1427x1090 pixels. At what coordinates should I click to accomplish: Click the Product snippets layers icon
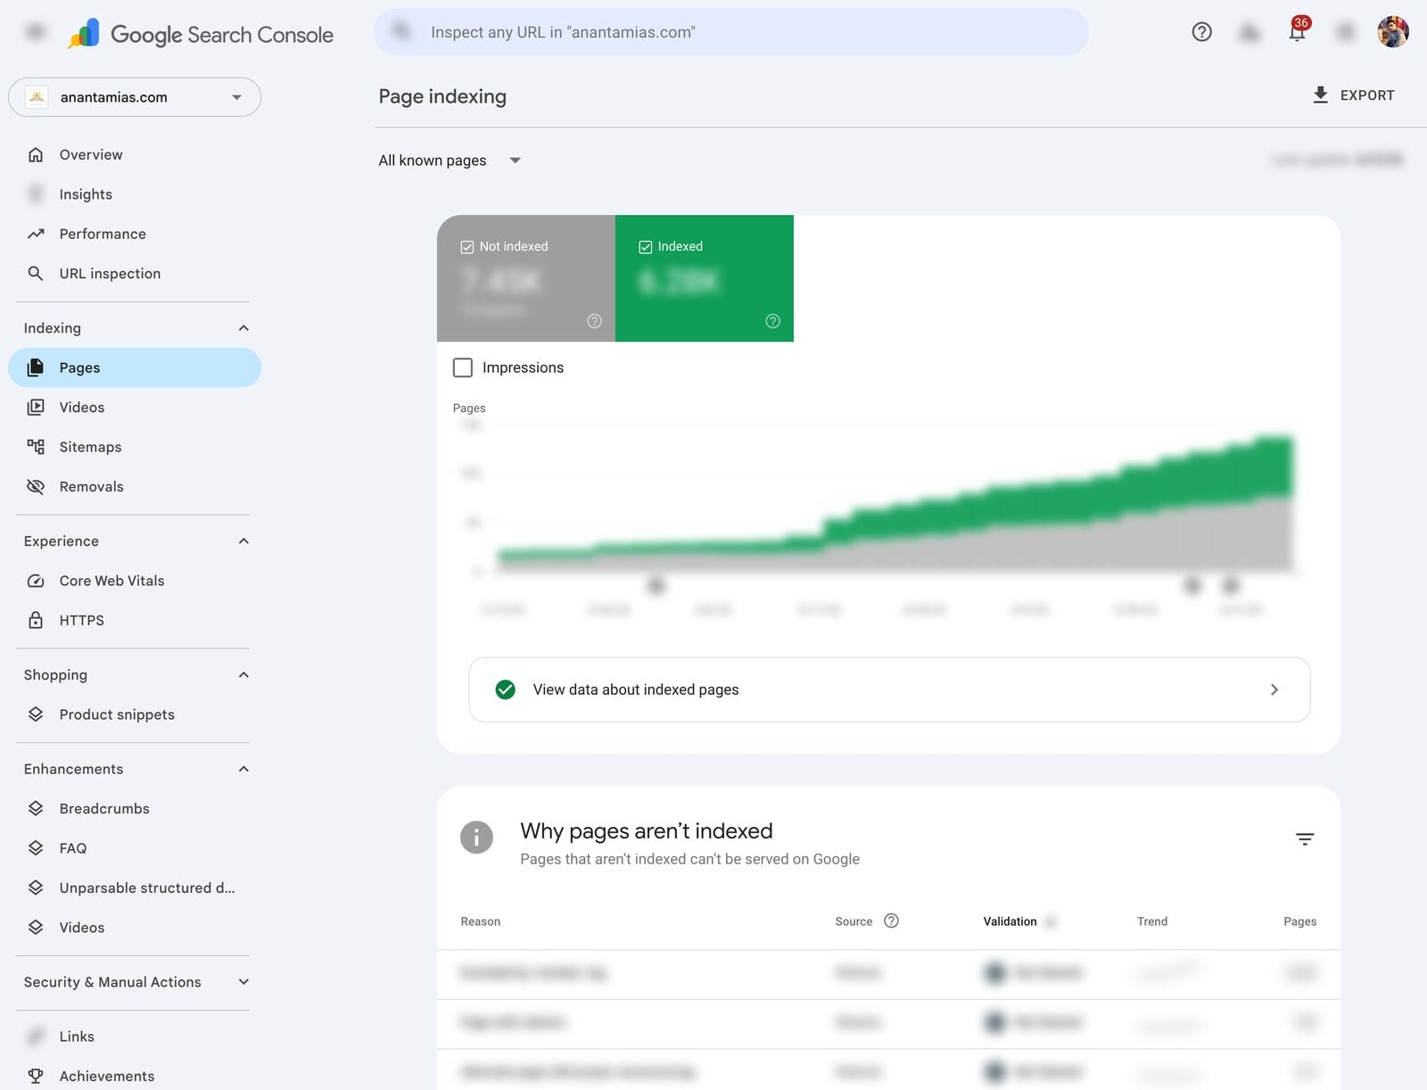pyautogui.click(x=36, y=714)
